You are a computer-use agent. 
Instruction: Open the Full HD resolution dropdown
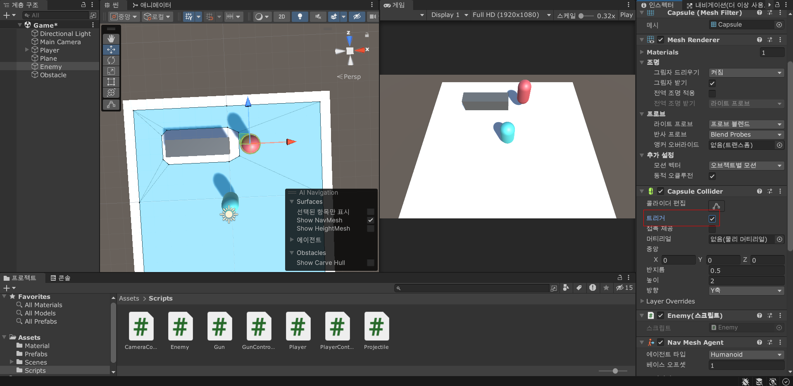(x=512, y=15)
